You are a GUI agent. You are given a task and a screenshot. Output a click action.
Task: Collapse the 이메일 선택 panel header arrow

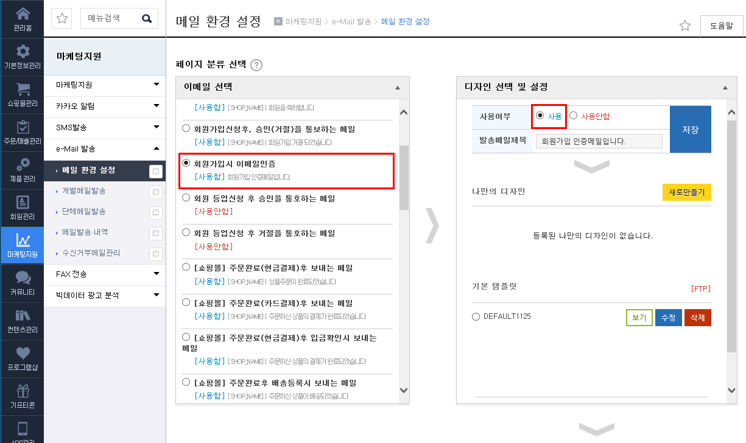398,88
